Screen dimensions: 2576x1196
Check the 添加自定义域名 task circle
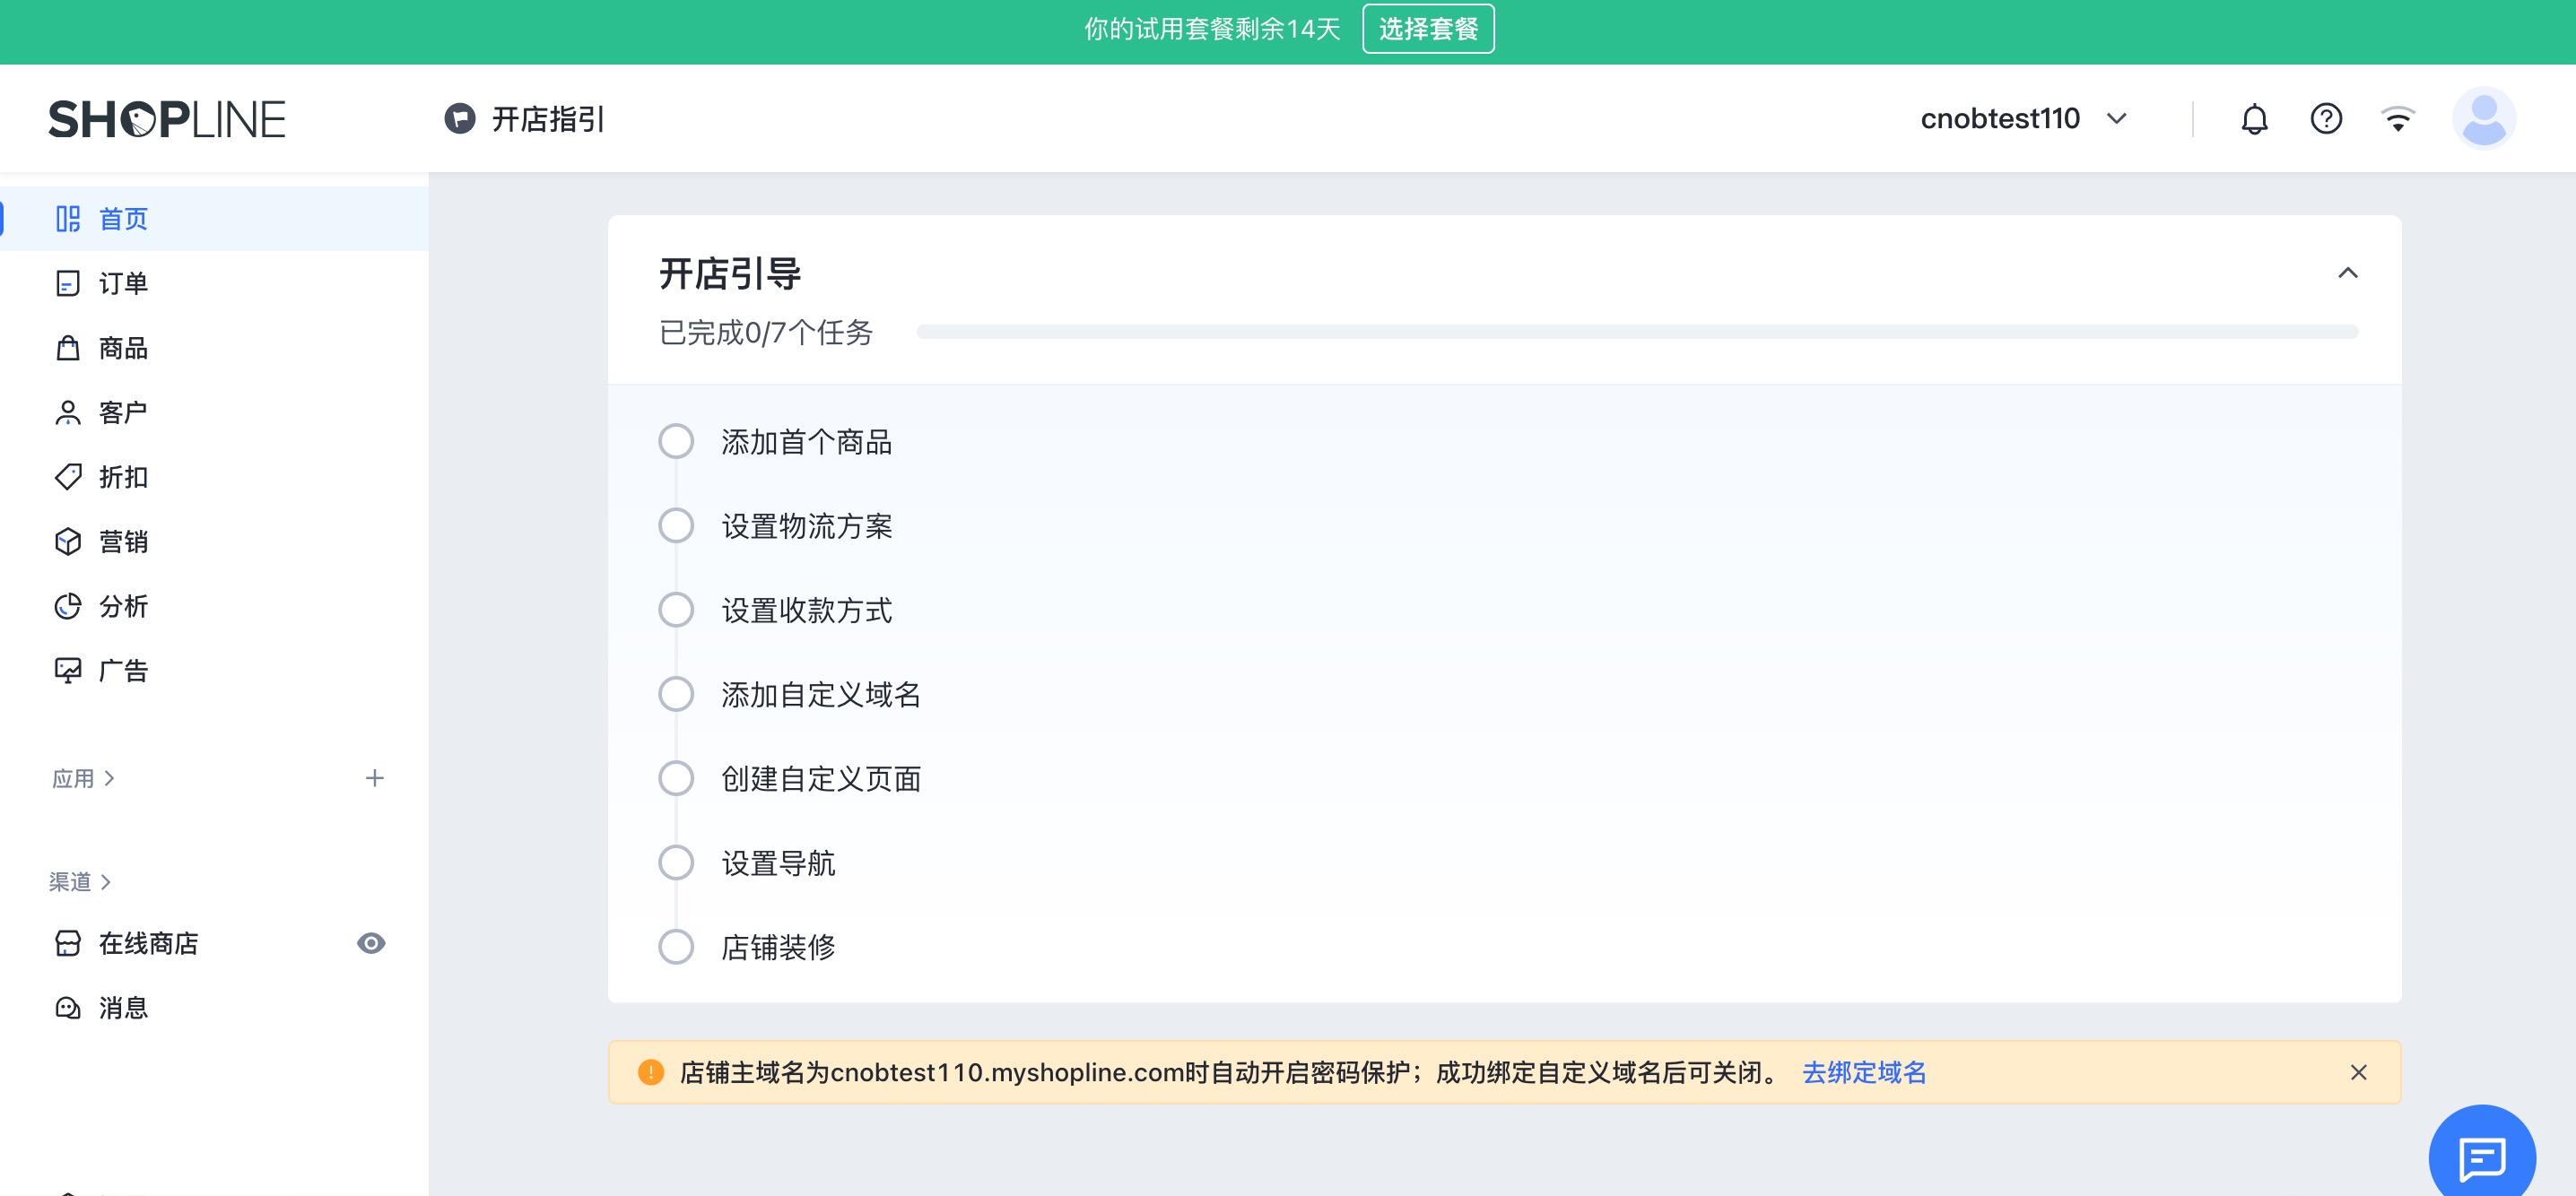tap(676, 695)
